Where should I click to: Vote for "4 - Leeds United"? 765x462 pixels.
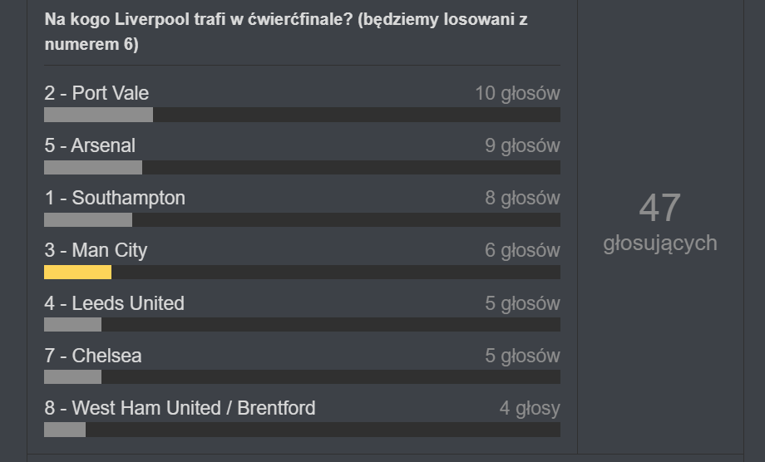(x=114, y=303)
